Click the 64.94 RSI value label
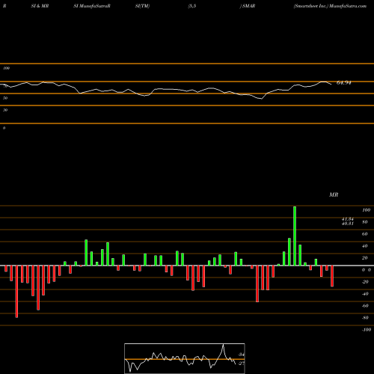Image resolution: width=374 pixels, height=374 pixels. pos(344,83)
